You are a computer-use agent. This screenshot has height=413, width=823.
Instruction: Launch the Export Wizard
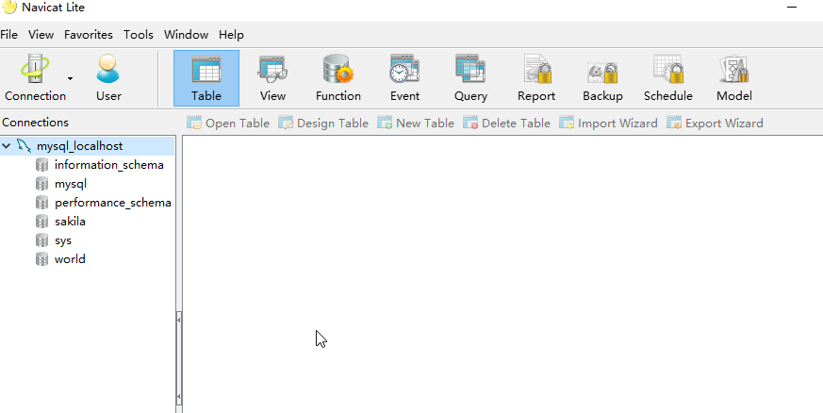[715, 124]
